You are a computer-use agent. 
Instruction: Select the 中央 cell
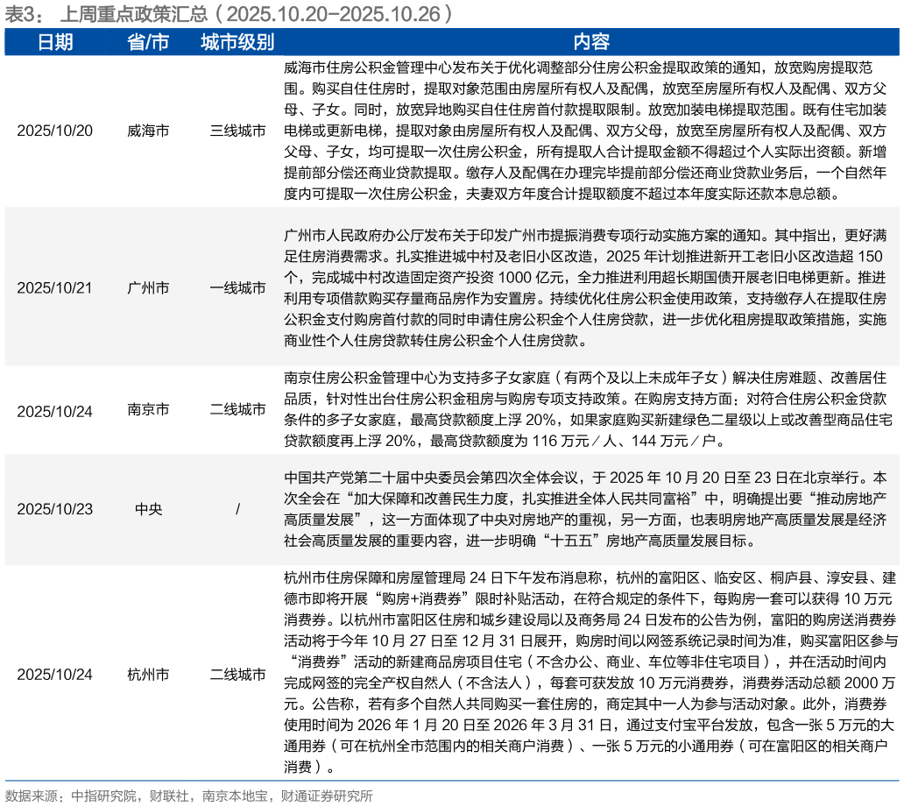pyautogui.click(x=147, y=508)
